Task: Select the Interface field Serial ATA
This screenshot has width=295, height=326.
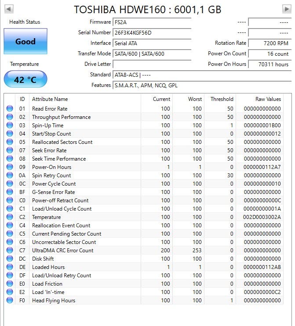Action: (152, 43)
